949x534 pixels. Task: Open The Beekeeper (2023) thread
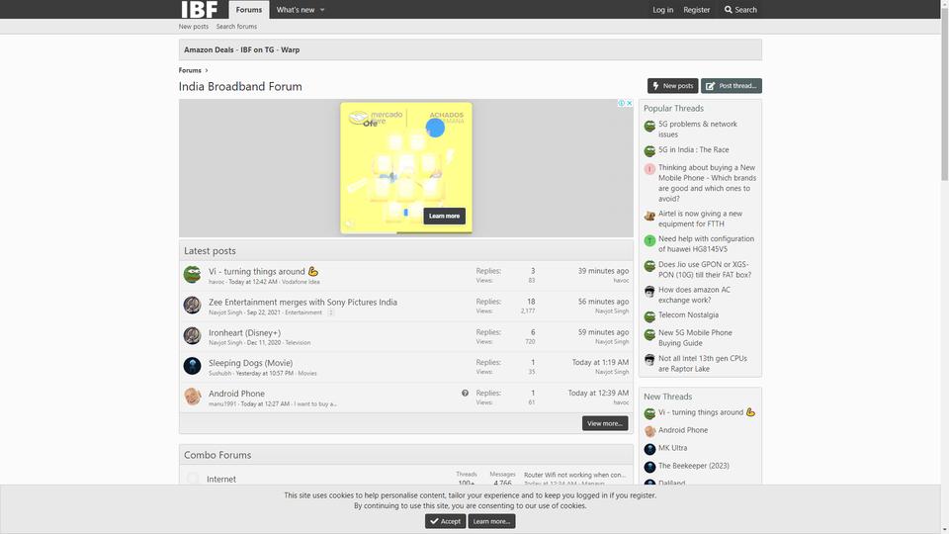(x=694, y=466)
